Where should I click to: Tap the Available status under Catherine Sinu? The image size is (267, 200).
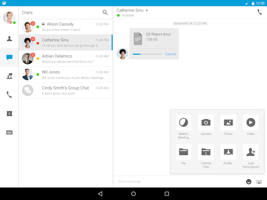coord(128,16)
